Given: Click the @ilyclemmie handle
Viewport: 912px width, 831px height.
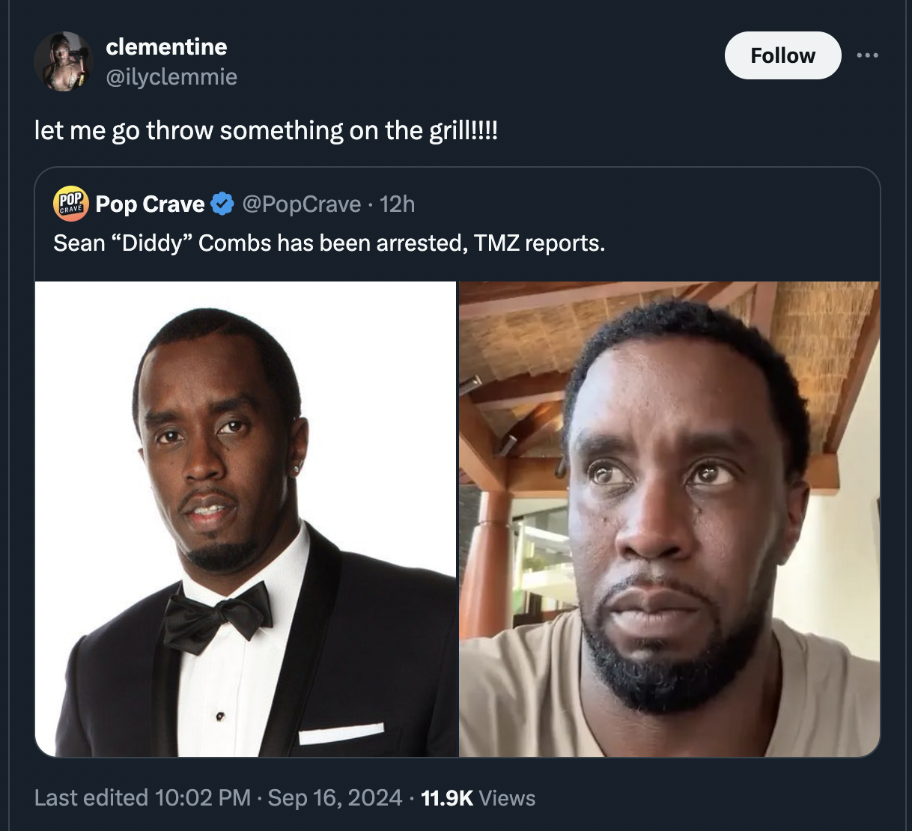Looking at the screenshot, I should coord(171,76).
